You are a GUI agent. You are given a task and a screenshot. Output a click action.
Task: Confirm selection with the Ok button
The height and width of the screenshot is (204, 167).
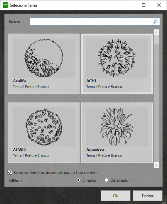[116, 196]
